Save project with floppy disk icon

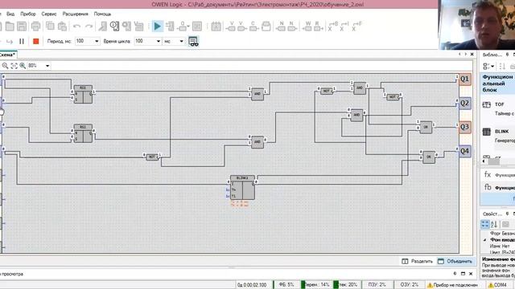coord(22,26)
